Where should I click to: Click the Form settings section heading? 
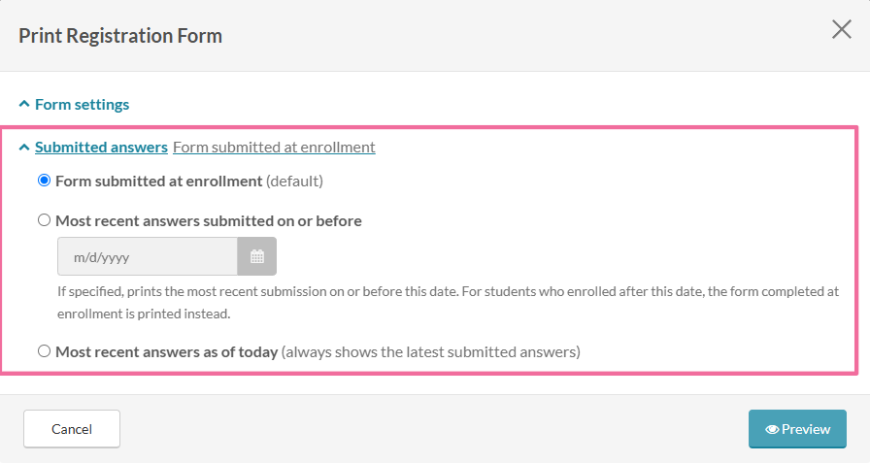(83, 104)
